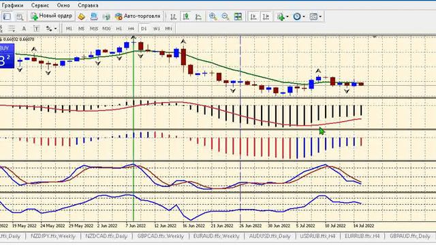Click the Новый ордер button

(52, 16)
